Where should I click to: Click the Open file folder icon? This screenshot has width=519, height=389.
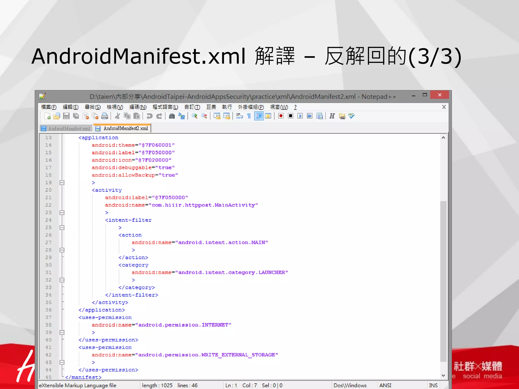point(57,116)
